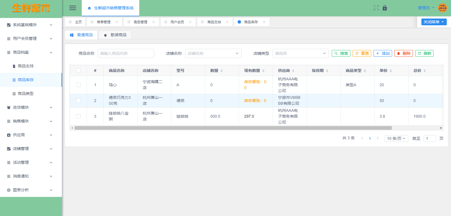Viewport: 451px width, 216px height.
Task: Click the hamburger menu collapse icon
Action: pyautogui.click(x=73, y=8)
